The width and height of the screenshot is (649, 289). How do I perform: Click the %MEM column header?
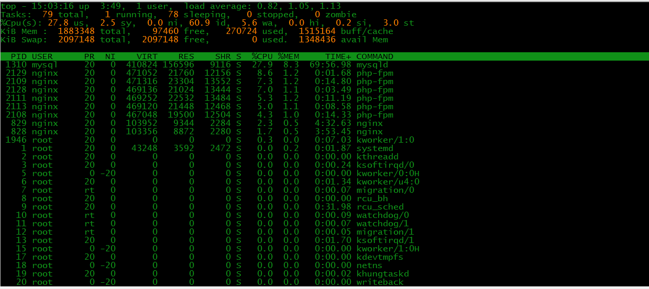click(288, 56)
